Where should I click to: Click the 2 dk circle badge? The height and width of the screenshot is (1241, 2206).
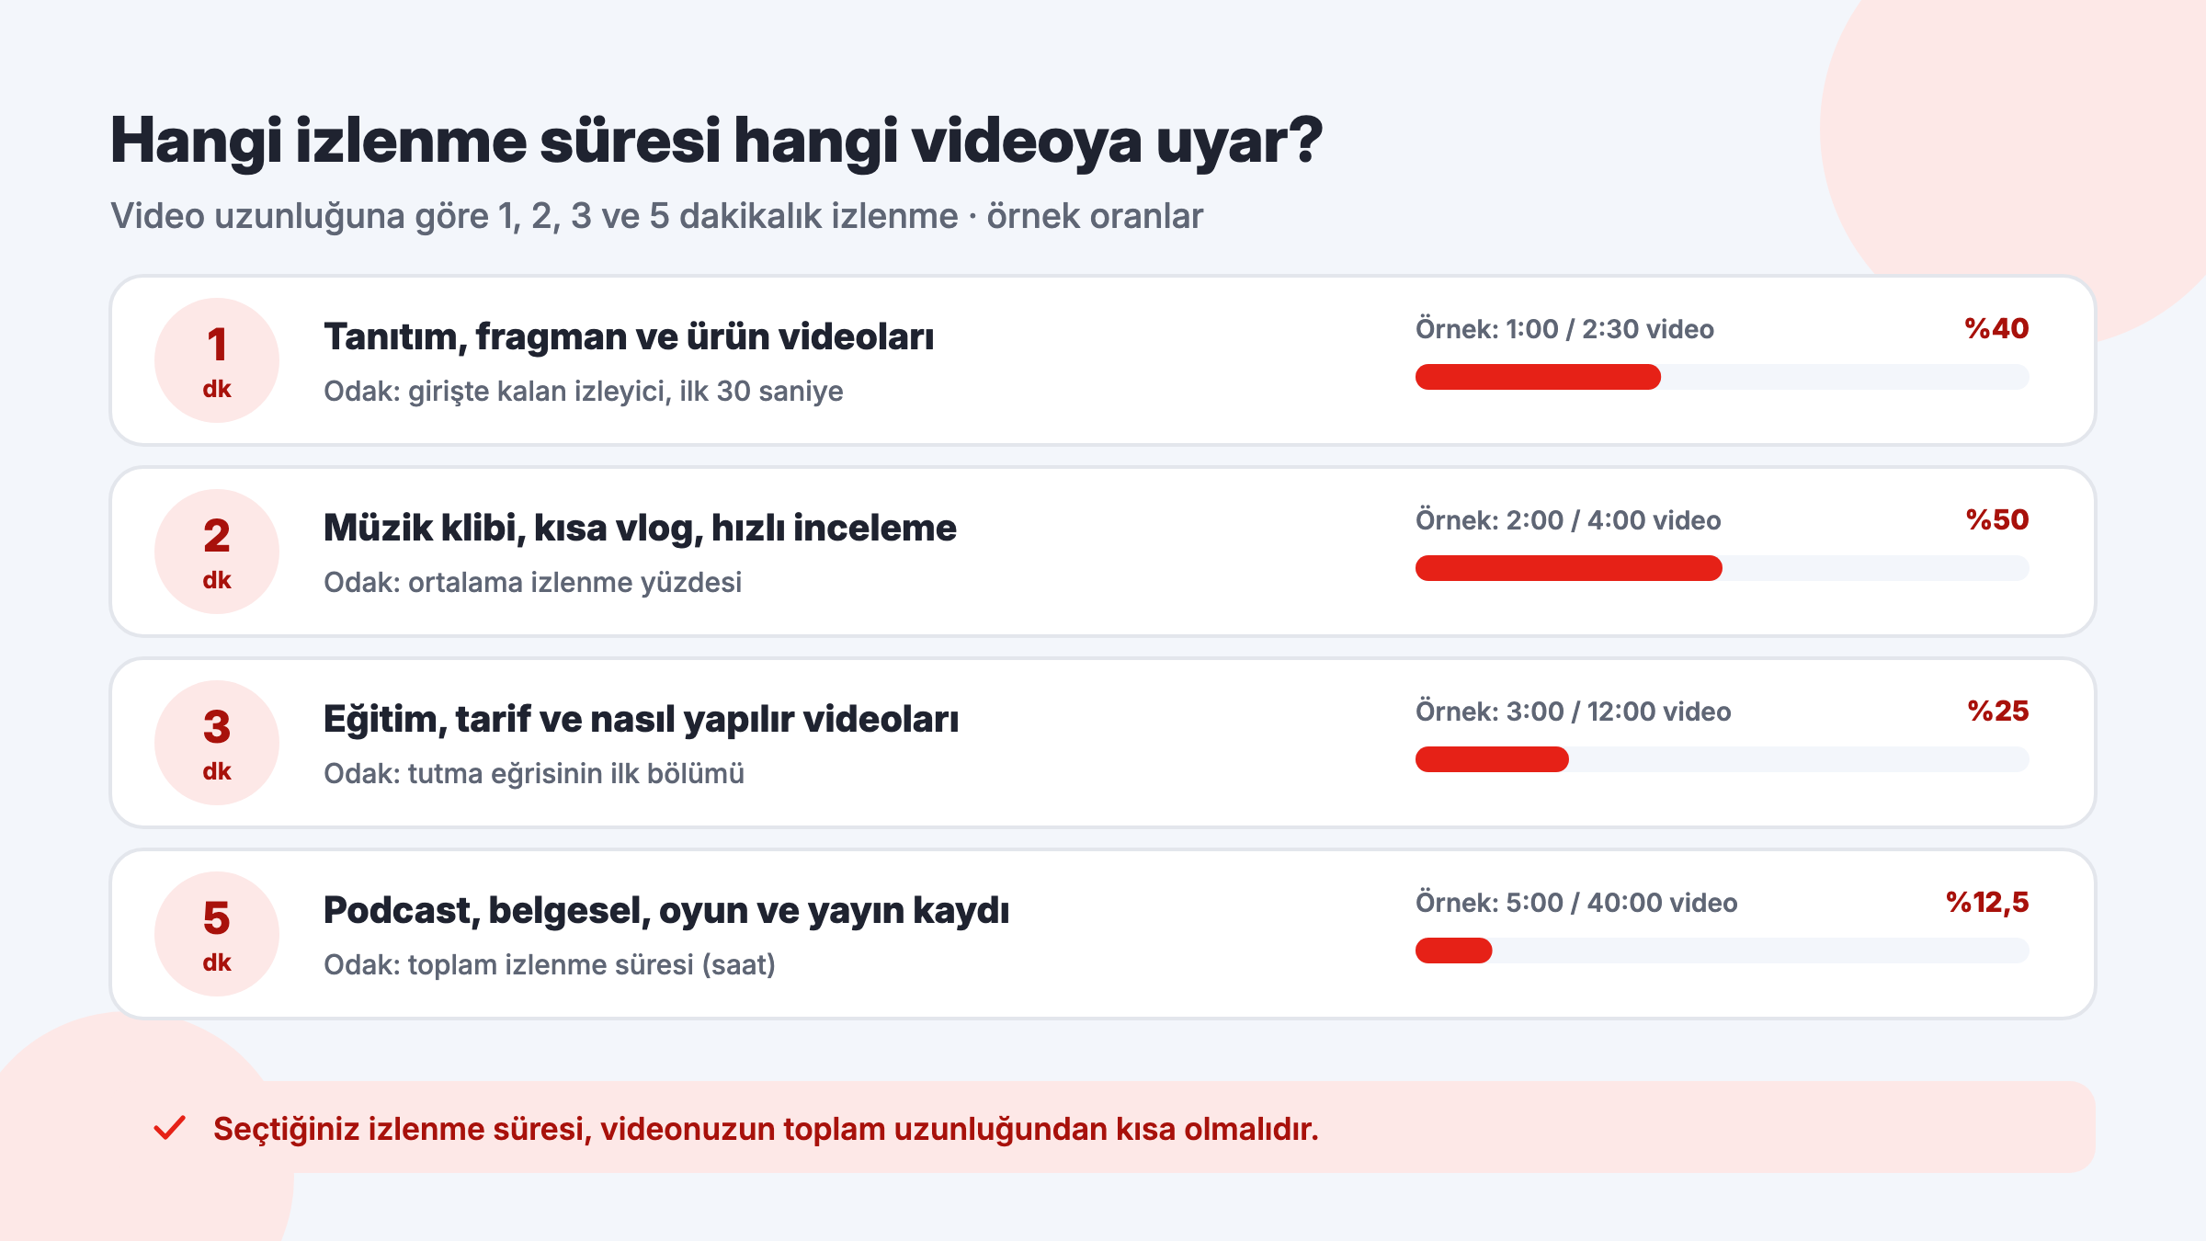point(217,552)
